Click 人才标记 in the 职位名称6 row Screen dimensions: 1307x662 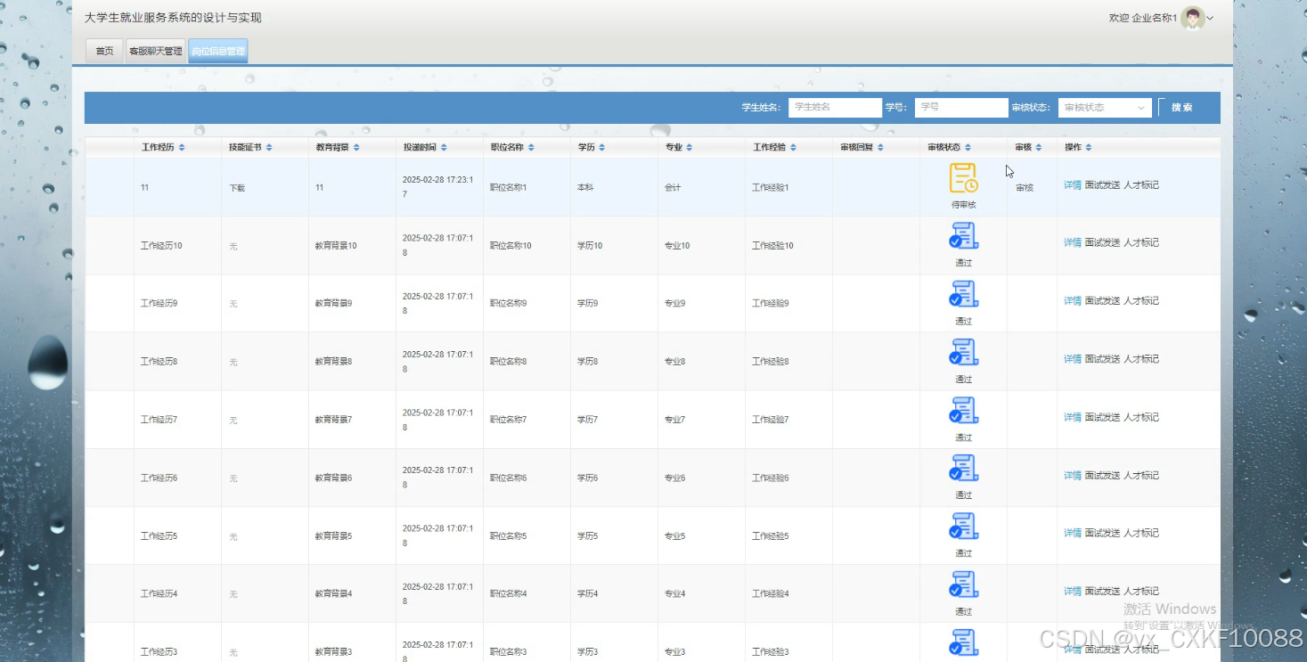(1141, 476)
